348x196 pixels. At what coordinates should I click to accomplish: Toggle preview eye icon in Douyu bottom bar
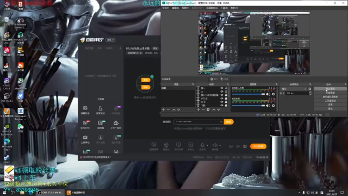pyautogui.click(x=238, y=146)
